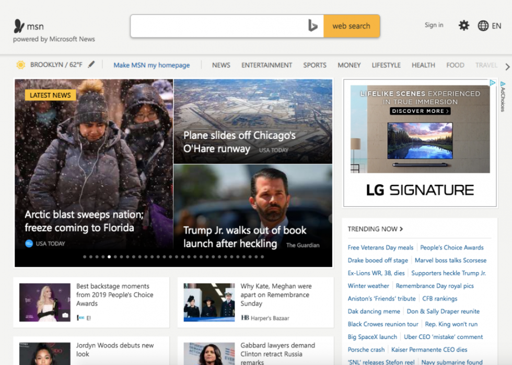Open Why Kate, Meghan were apart article
This screenshot has height=365, width=512.
pyautogui.click(x=276, y=295)
